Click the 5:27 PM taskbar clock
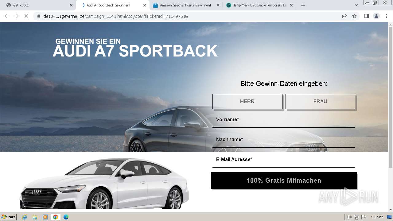 [x=377, y=217]
